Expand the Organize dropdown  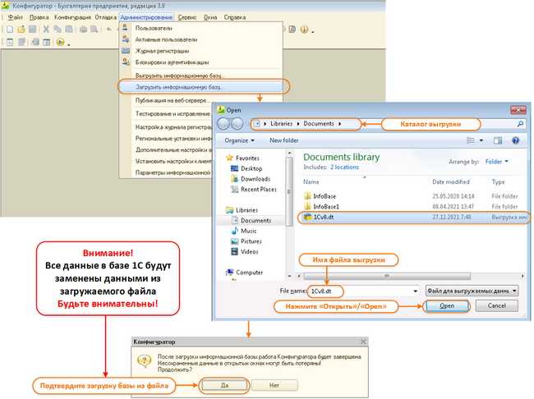click(239, 140)
